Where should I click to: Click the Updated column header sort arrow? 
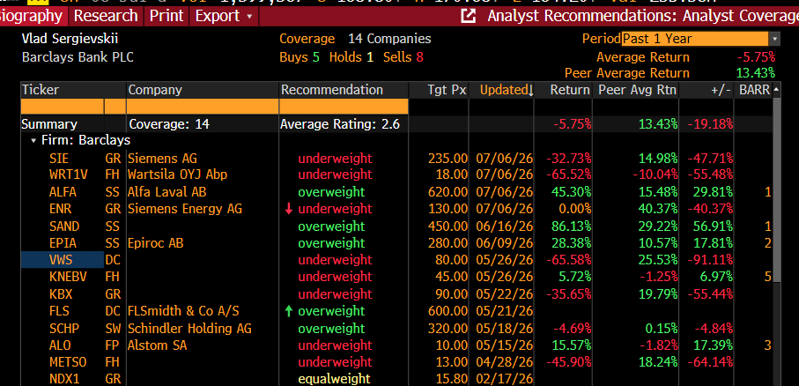pos(531,91)
